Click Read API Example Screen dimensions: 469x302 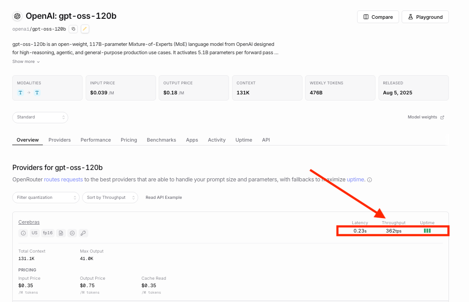[x=163, y=198]
